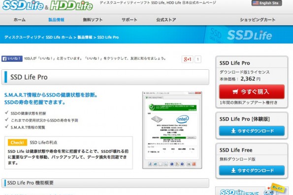
Task: Click the SSDLifeについて banner
Action: click(x=251, y=191)
